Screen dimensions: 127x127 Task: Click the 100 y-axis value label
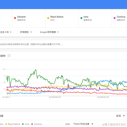pos(4,69)
